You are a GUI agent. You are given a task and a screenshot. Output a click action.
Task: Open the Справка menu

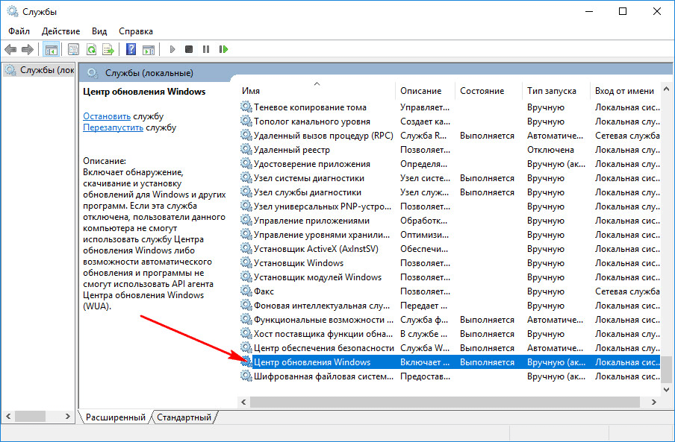coord(136,31)
